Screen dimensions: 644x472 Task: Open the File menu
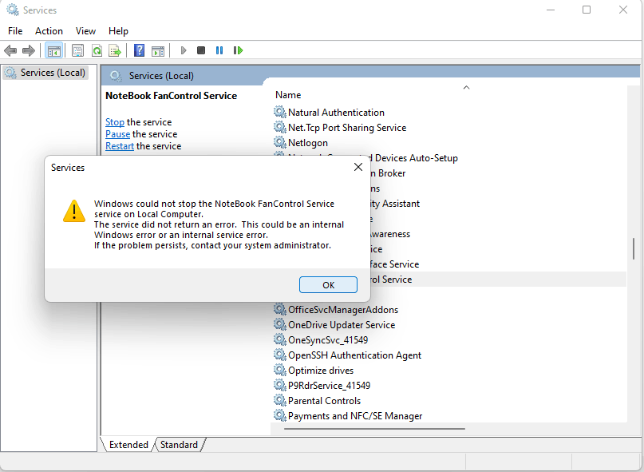pos(15,31)
